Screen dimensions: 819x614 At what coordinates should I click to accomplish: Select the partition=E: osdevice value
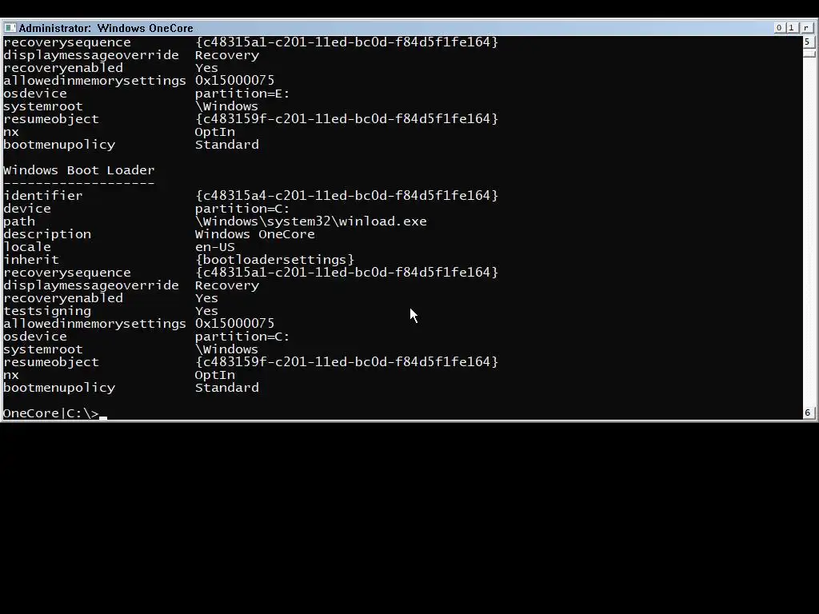(242, 94)
